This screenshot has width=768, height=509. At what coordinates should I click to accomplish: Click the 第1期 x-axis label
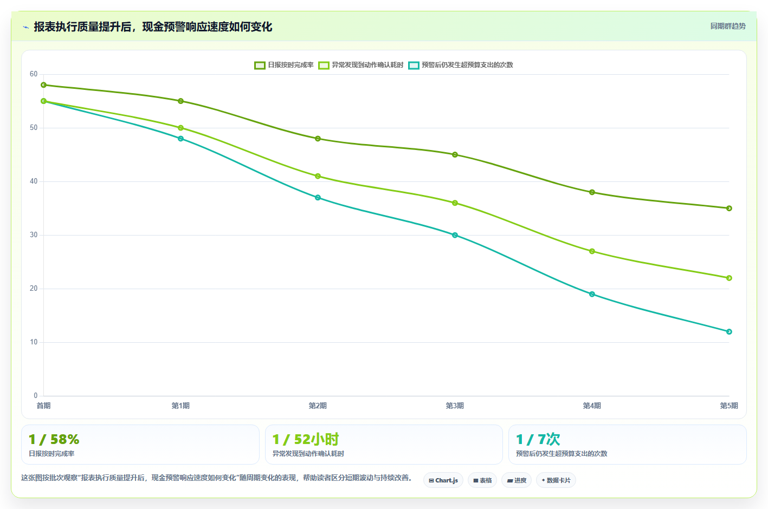tap(181, 406)
